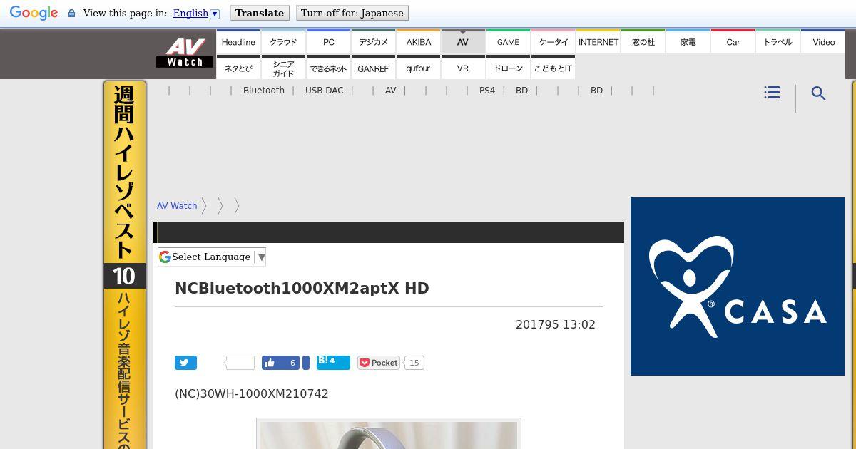Viewport: 856px width, 449px height.
Task: Open the INTERNET tab
Action: point(598,41)
